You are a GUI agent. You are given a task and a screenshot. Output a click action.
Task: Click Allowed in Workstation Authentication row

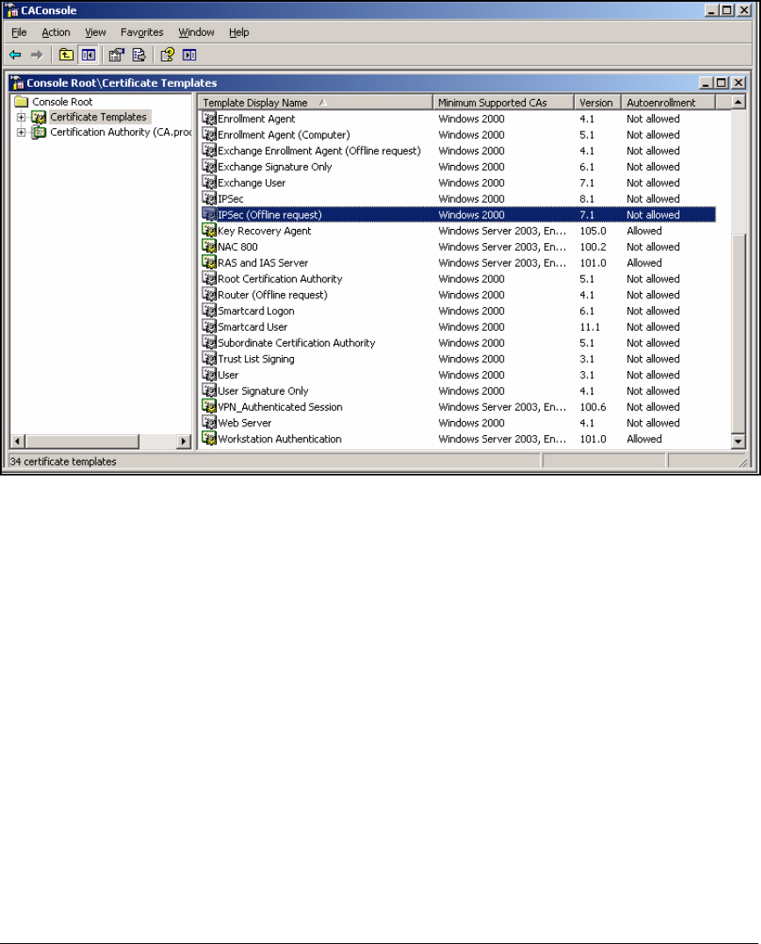click(x=644, y=439)
